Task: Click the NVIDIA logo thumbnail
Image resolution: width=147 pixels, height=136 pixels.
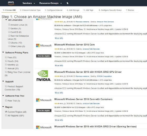Action: click(x=44, y=76)
